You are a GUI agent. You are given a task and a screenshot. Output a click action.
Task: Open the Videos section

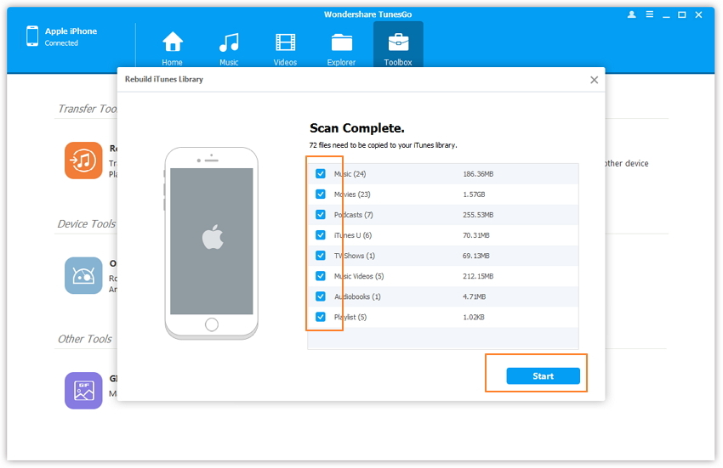(x=285, y=48)
